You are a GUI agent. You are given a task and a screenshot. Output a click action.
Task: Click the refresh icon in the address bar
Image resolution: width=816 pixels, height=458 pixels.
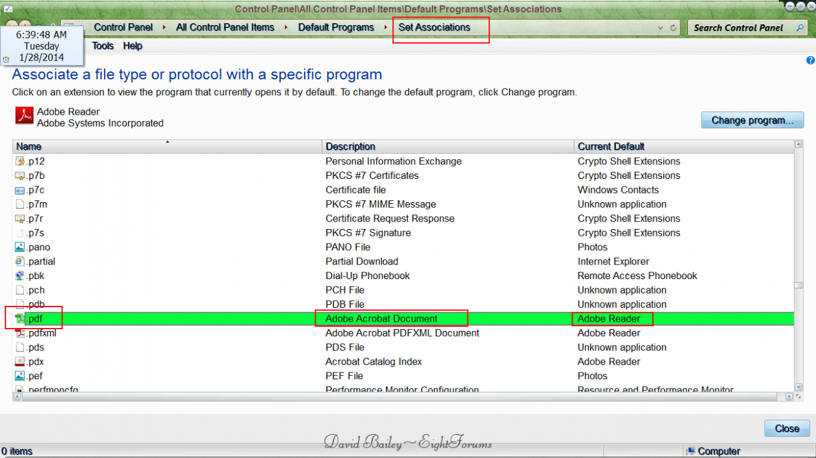pyautogui.click(x=673, y=27)
